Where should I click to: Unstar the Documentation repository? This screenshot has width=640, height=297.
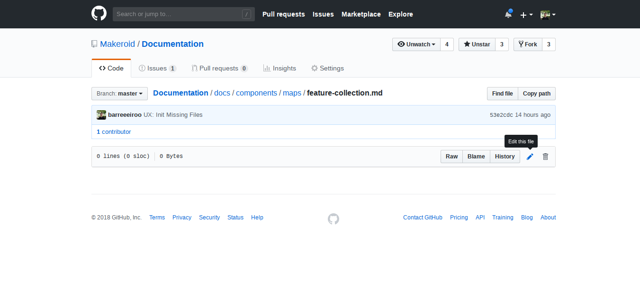tap(477, 44)
